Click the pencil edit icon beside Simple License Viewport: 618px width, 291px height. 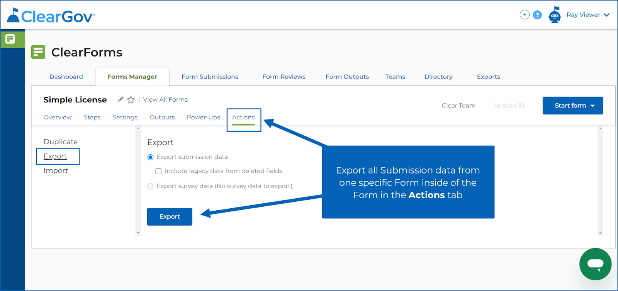(121, 99)
